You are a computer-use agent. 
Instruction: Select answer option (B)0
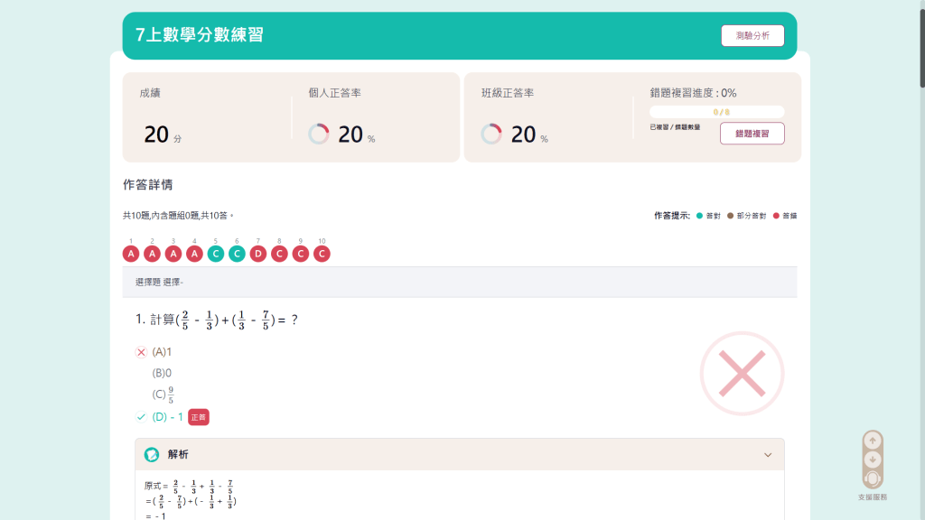click(x=162, y=372)
